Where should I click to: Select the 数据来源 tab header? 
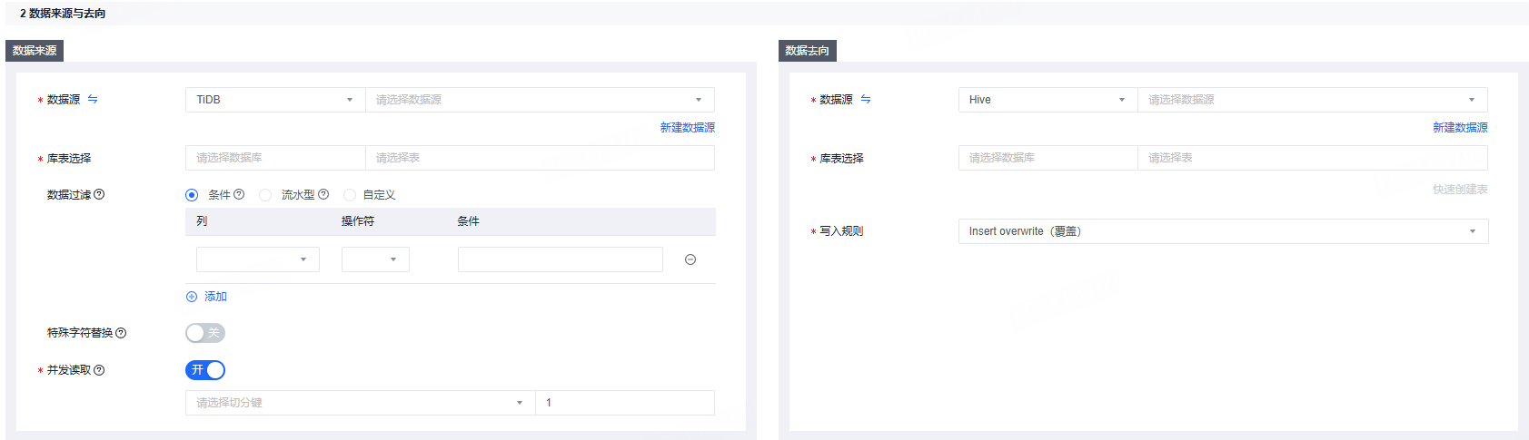click(x=35, y=51)
